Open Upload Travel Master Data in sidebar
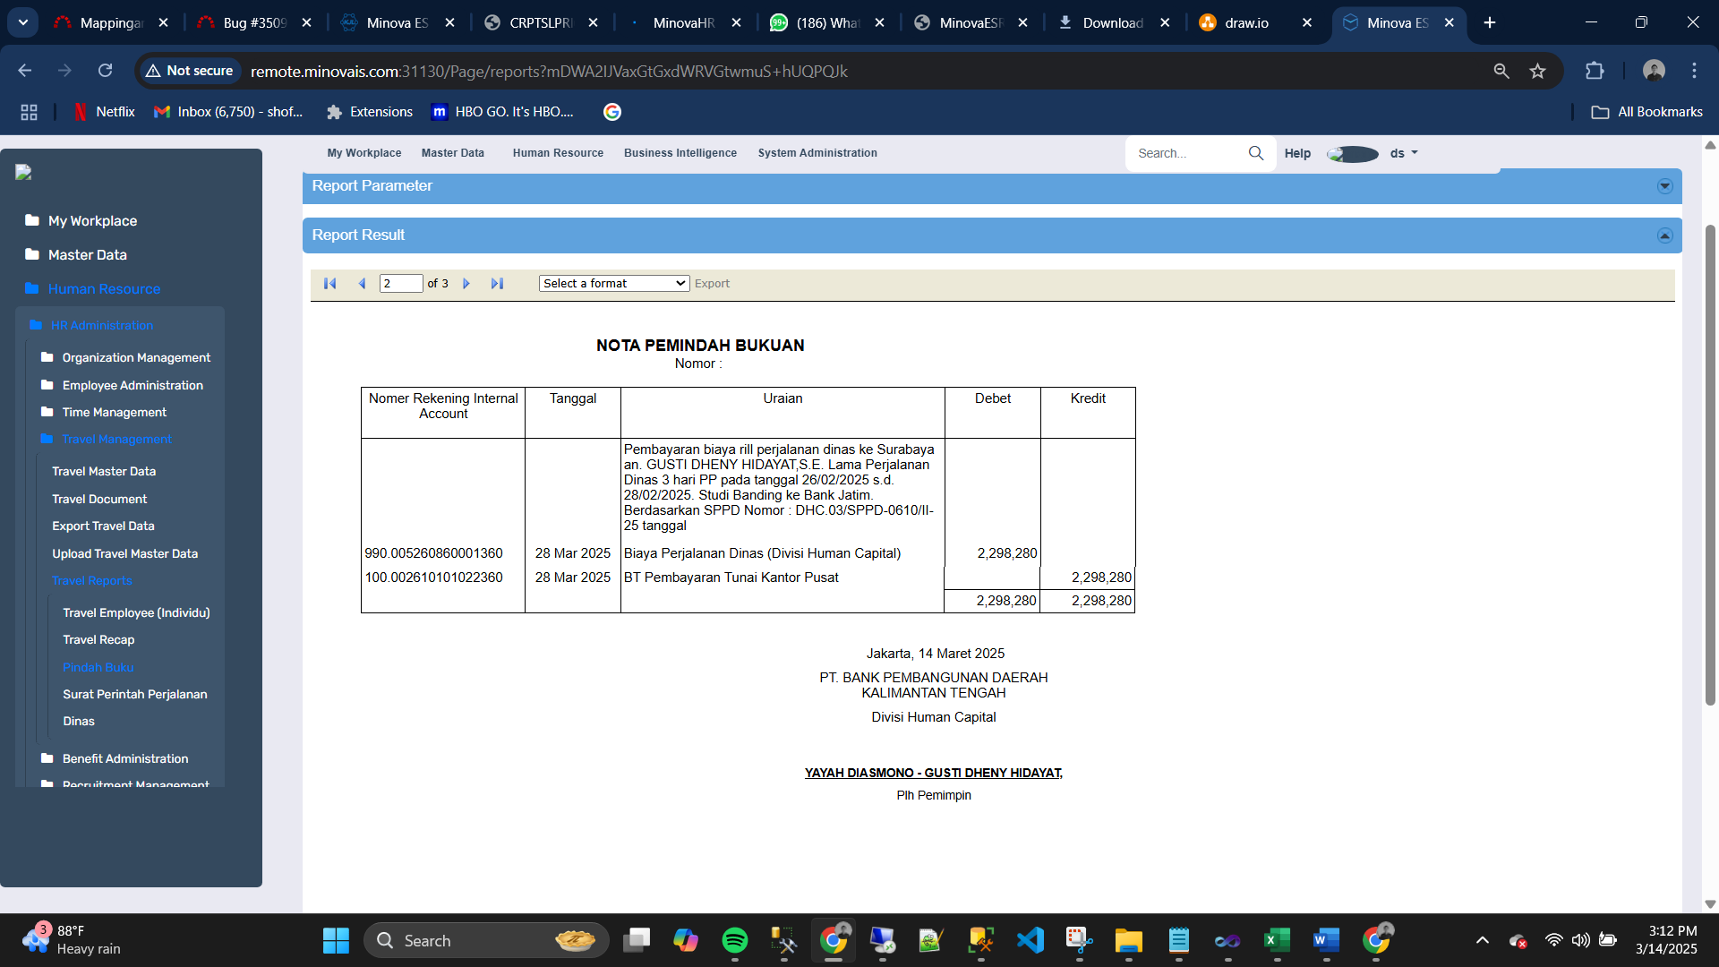This screenshot has height=967, width=1719. (124, 553)
